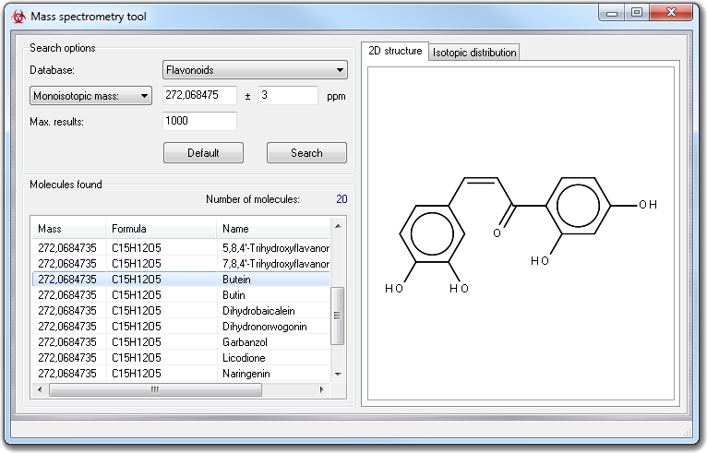This screenshot has height=453, width=707.
Task: Sort by the Formula column header
Action: tap(161, 229)
